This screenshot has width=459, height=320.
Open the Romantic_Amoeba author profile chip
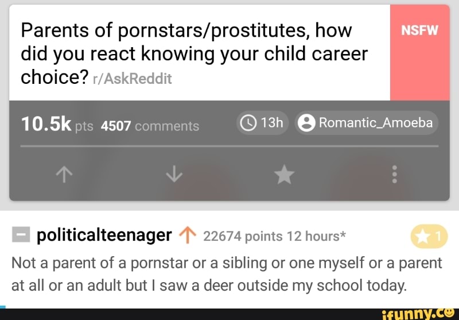(x=367, y=123)
